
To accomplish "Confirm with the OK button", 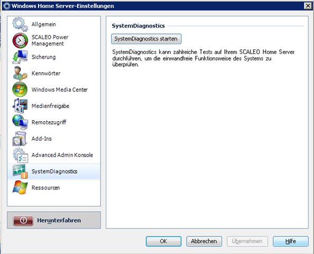I will 164,241.
